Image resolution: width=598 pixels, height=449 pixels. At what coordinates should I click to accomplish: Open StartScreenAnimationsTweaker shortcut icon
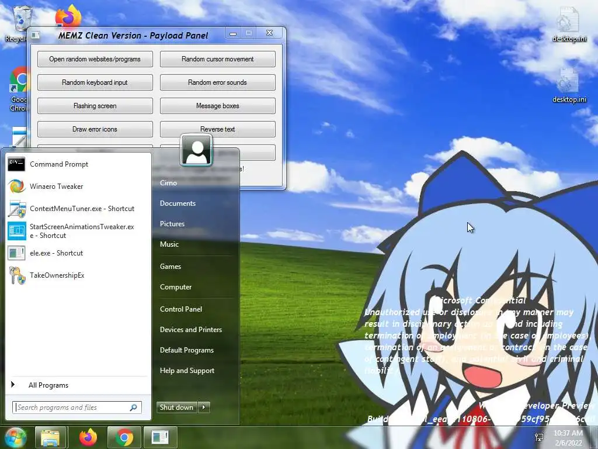[17, 230]
